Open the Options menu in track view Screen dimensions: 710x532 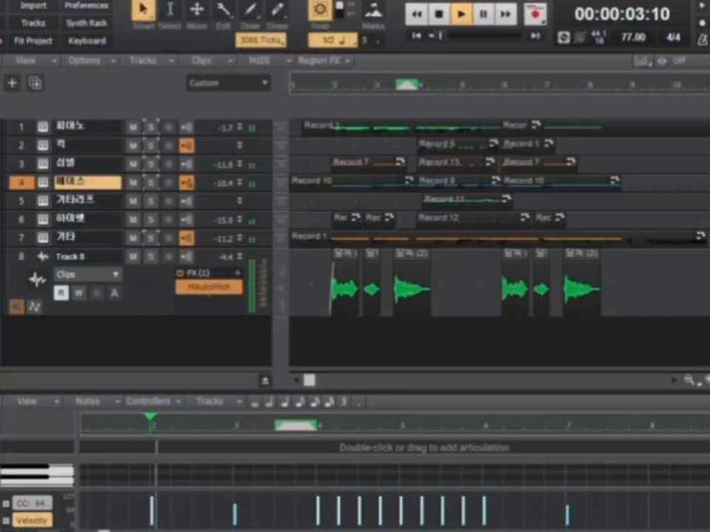89,60
